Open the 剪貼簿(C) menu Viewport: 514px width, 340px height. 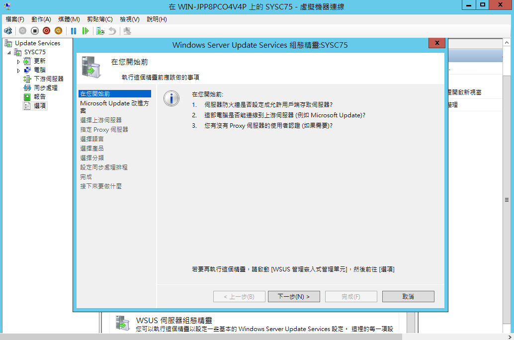coord(99,19)
